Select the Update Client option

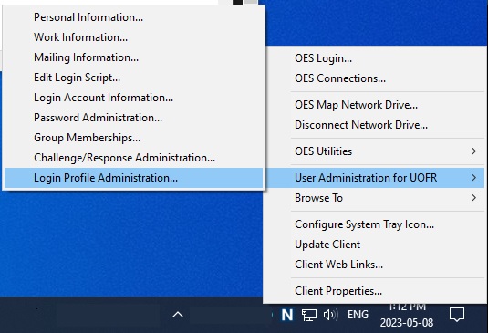click(374, 245)
